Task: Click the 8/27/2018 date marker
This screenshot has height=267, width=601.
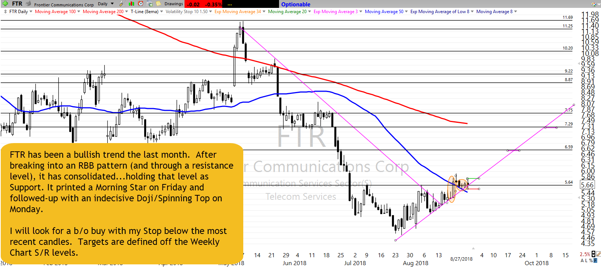Action: tap(461, 259)
